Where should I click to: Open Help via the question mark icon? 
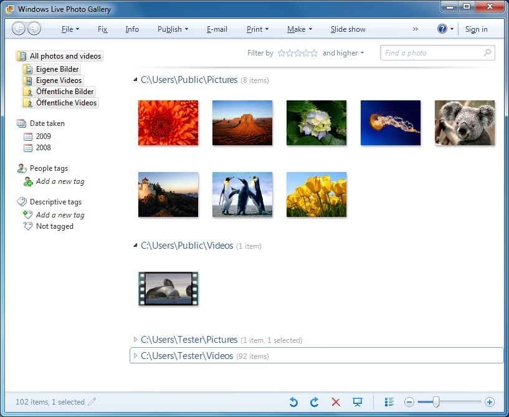point(442,29)
